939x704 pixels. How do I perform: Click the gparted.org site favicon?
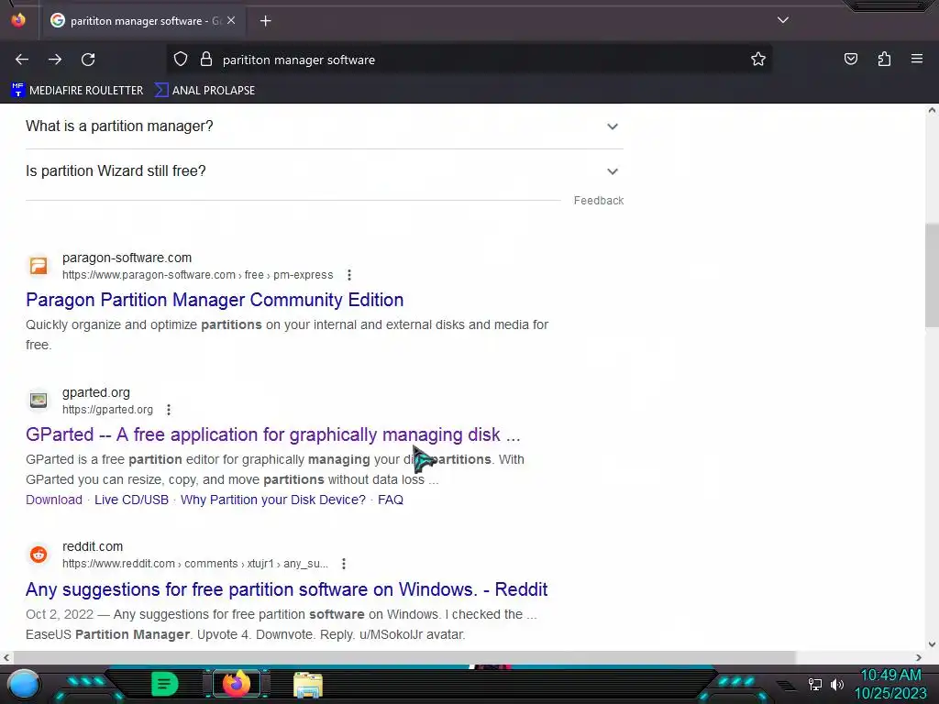point(39,400)
